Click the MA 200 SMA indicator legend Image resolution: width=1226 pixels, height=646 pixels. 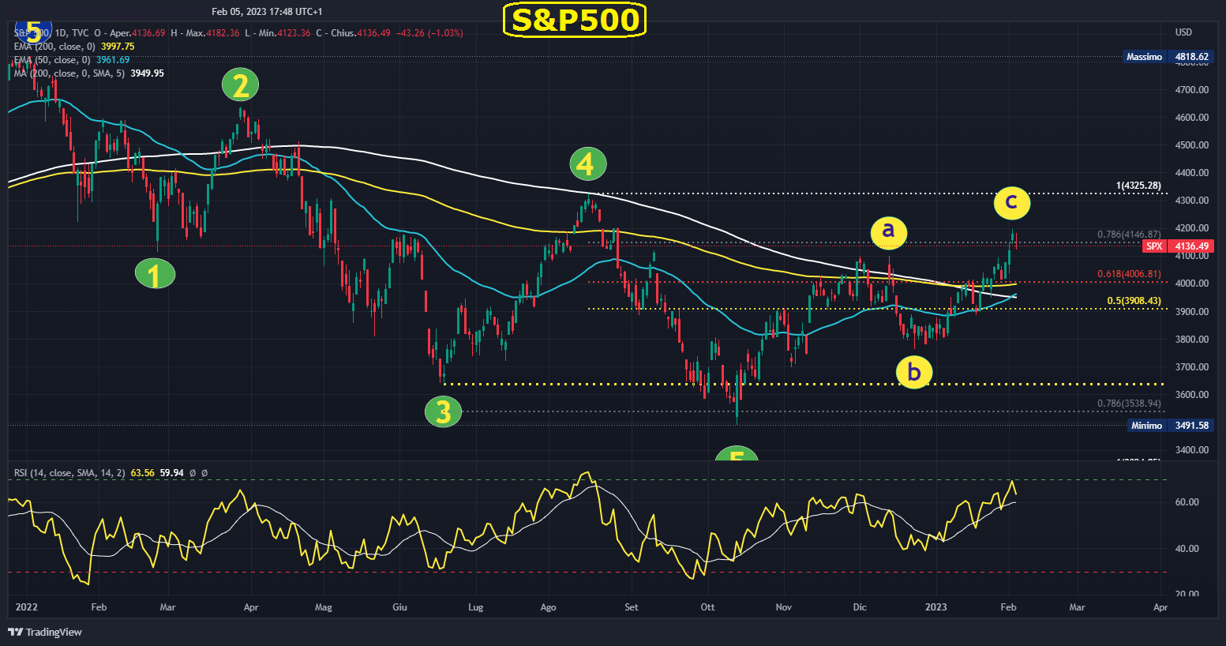(88, 73)
